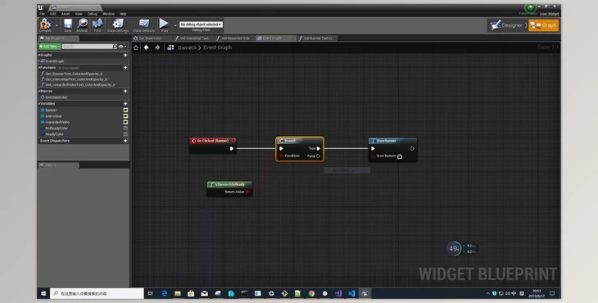Click Return Value pin on IsBannerAdsReady node
This screenshot has height=303, width=598.
pyautogui.click(x=247, y=192)
